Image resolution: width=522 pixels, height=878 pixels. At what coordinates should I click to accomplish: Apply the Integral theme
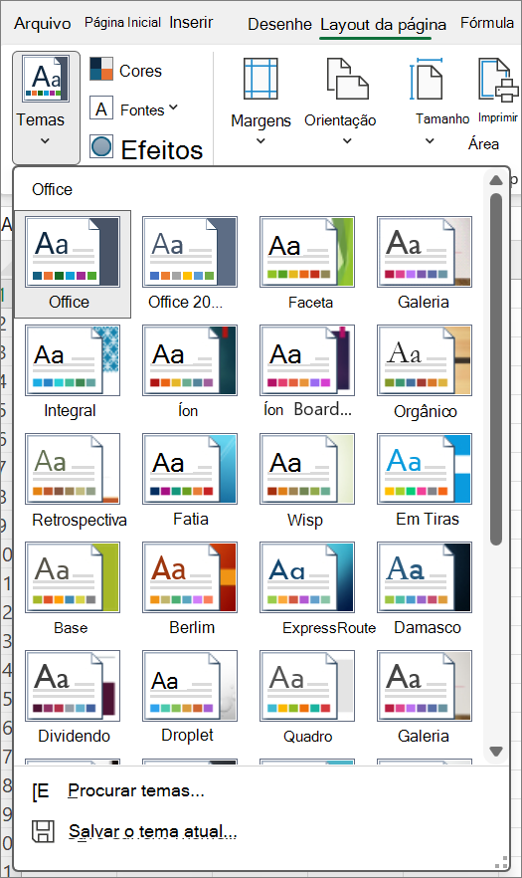73,360
